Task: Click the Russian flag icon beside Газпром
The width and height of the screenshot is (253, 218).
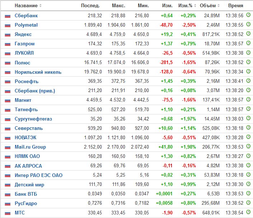Action: 8,44
